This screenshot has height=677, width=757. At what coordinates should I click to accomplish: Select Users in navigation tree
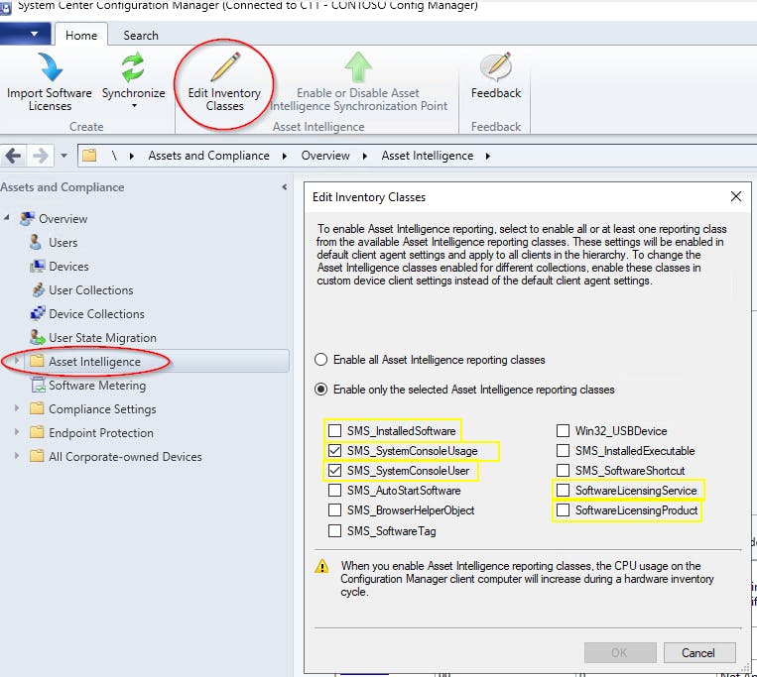coord(63,242)
